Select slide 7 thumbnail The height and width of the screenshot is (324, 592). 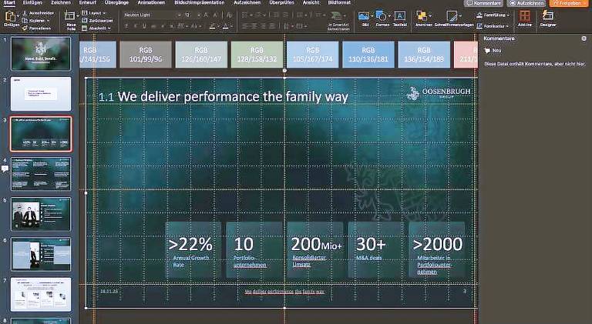[41, 294]
